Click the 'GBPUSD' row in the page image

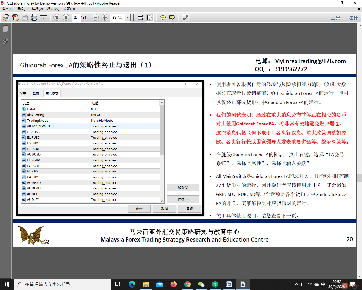tap(90, 132)
